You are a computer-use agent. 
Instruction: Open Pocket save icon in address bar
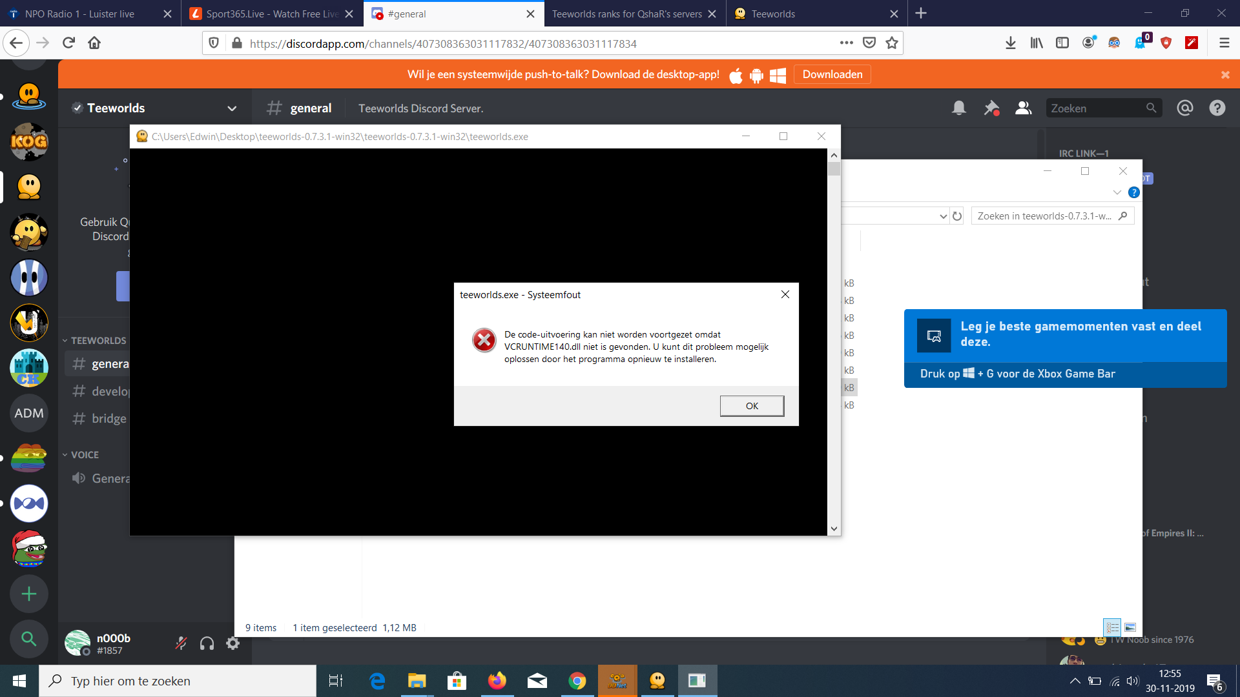869,43
